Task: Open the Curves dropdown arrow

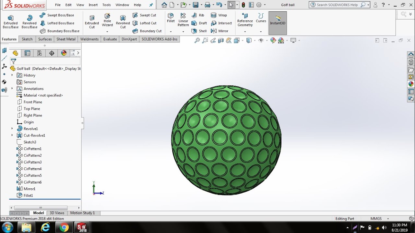Action: [261, 32]
